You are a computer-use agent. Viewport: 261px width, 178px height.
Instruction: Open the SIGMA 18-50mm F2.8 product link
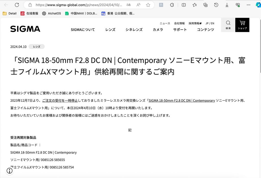[182, 101]
